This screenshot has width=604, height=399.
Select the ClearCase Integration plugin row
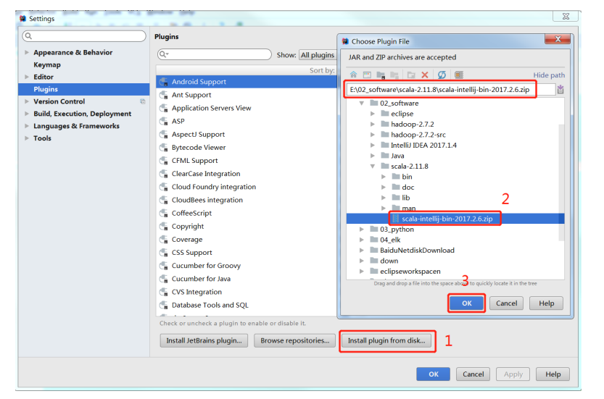(247, 174)
